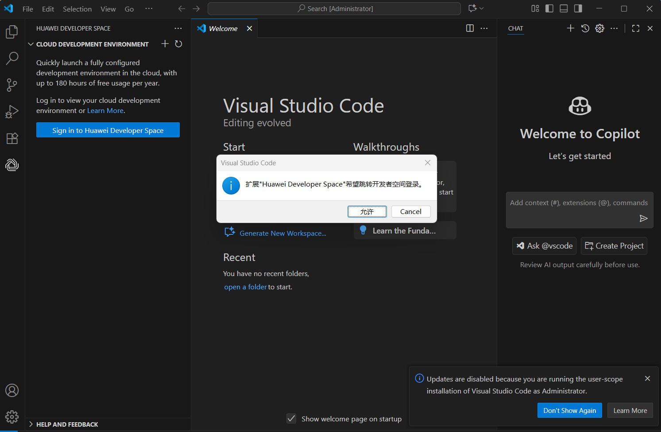
Task: Show chat history in Copilot panel
Action: pyautogui.click(x=585, y=28)
